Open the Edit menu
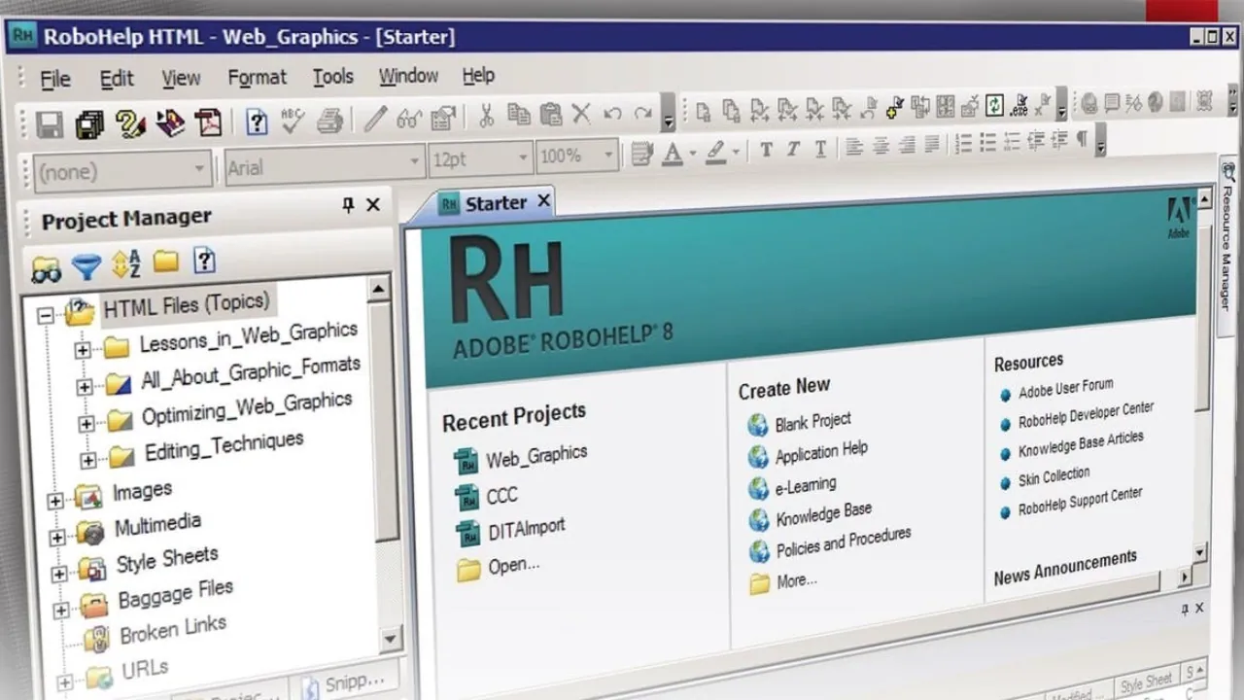This screenshot has width=1244, height=700. (117, 79)
